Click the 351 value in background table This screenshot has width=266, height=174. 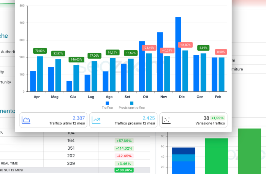[x=71, y=148]
